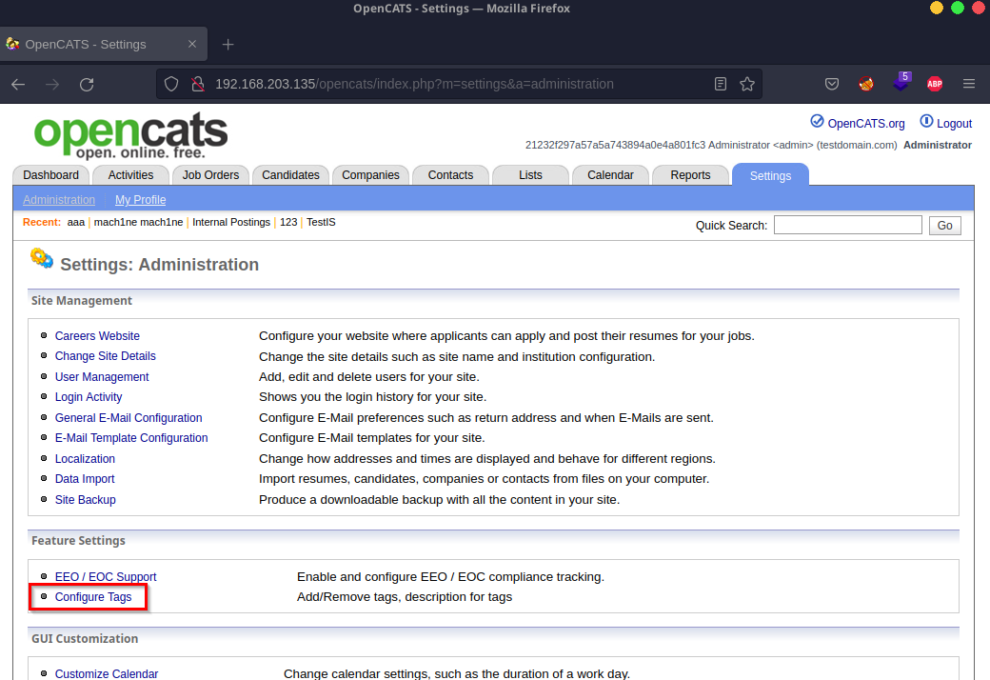This screenshot has width=990, height=680.
Task: Open the Dashboard tab
Action: click(51, 175)
